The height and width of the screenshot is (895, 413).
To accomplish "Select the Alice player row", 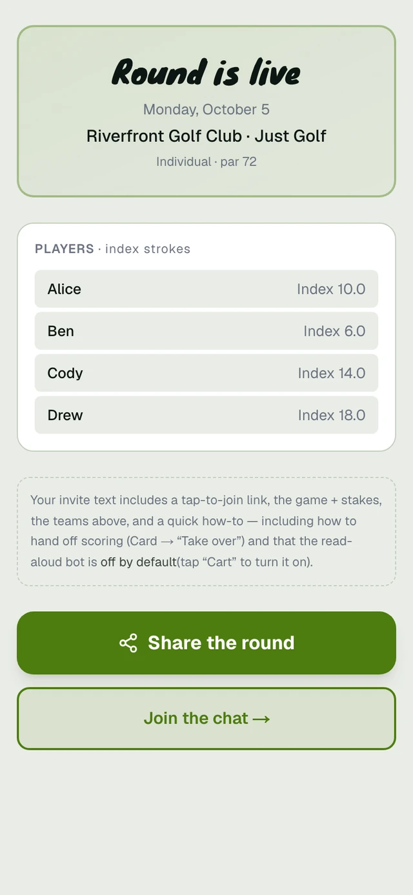I will pyautogui.click(x=206, y=289).
